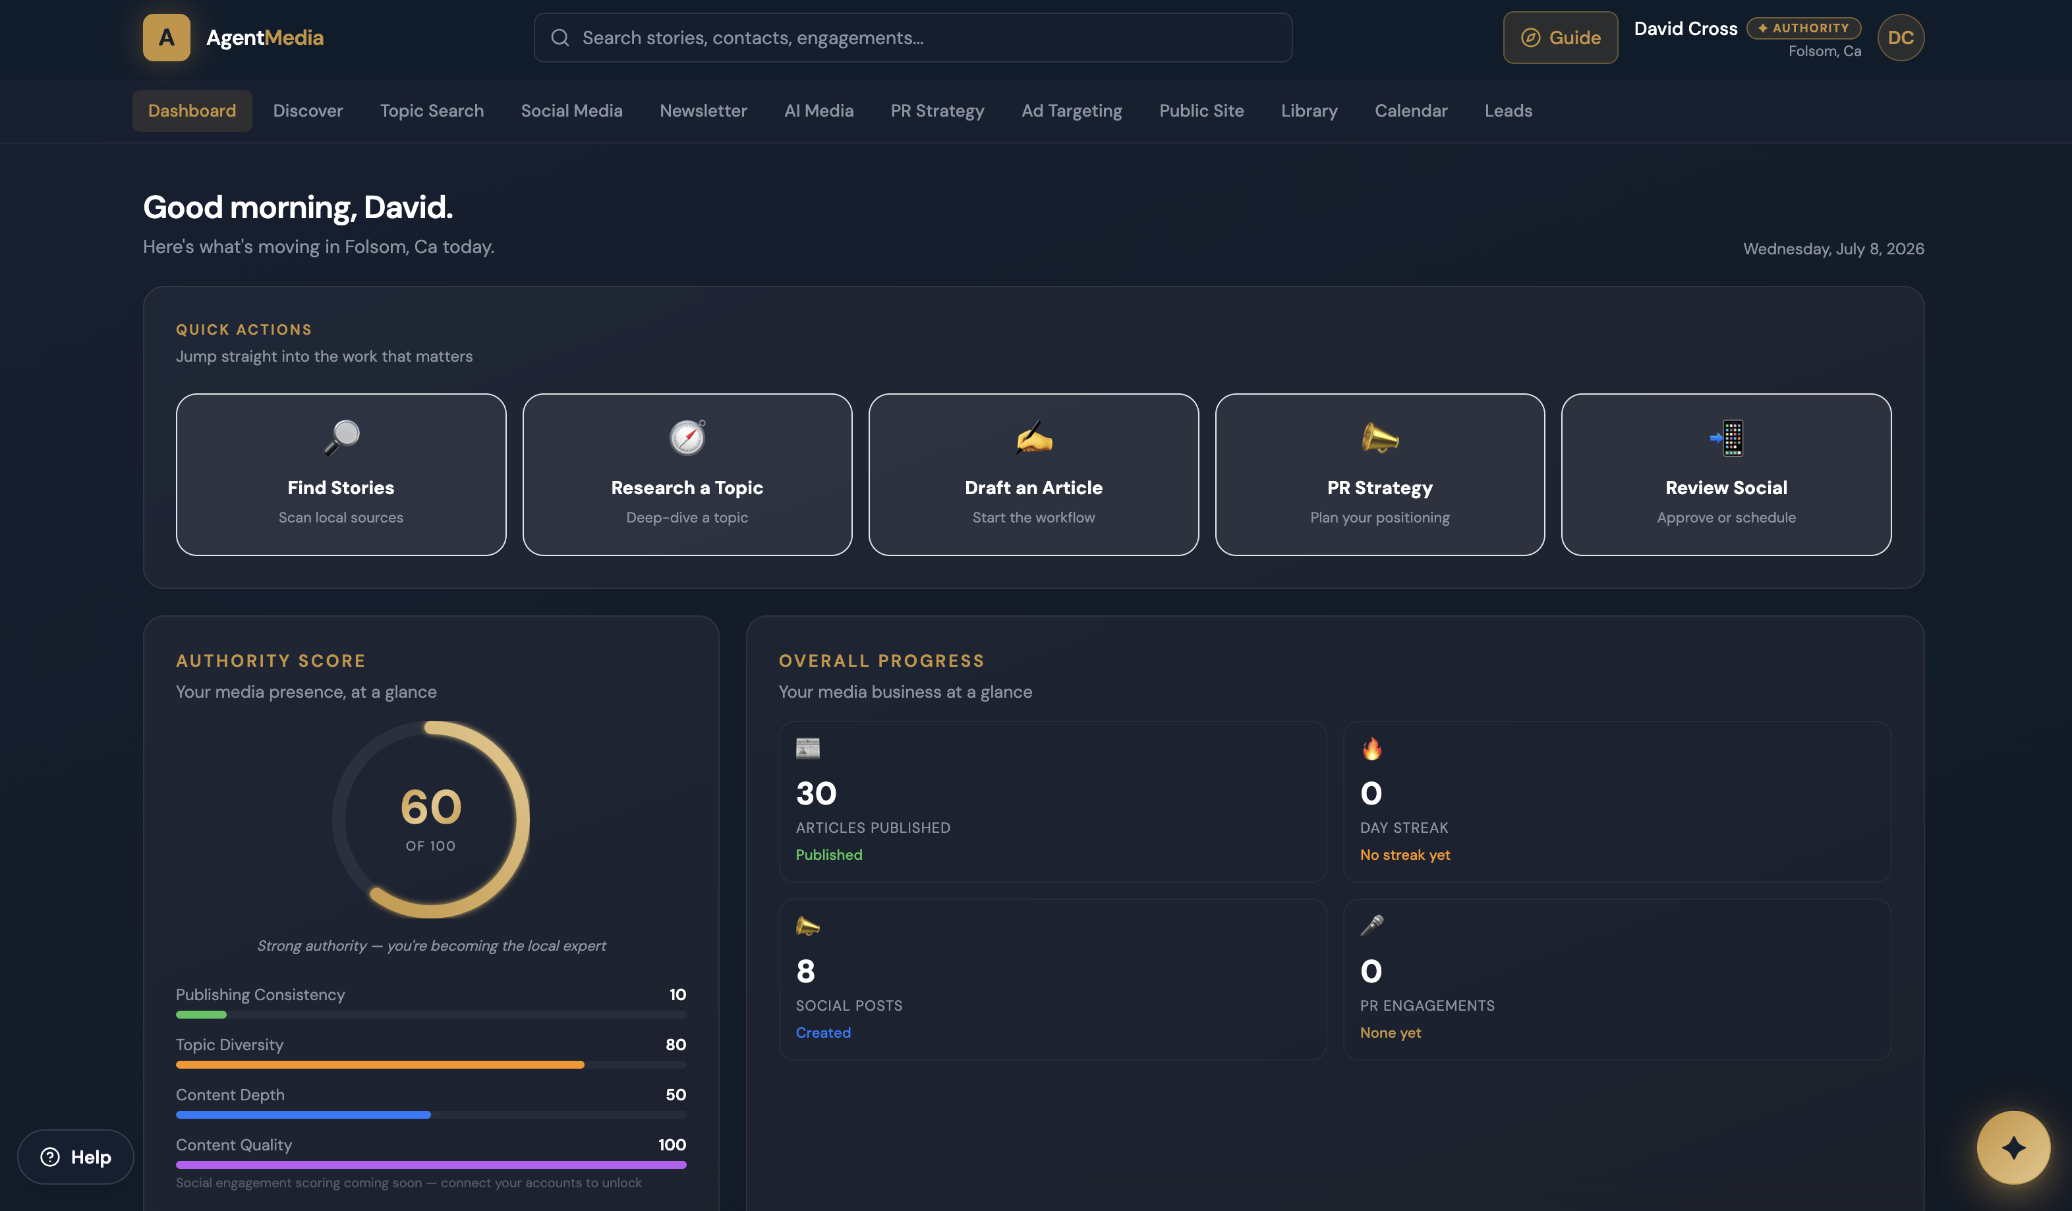Click the compass icon inside the Guide button
The width and height of the screenshot is (2072, 1211).
pyautogui.click(x=1530, y=37)
